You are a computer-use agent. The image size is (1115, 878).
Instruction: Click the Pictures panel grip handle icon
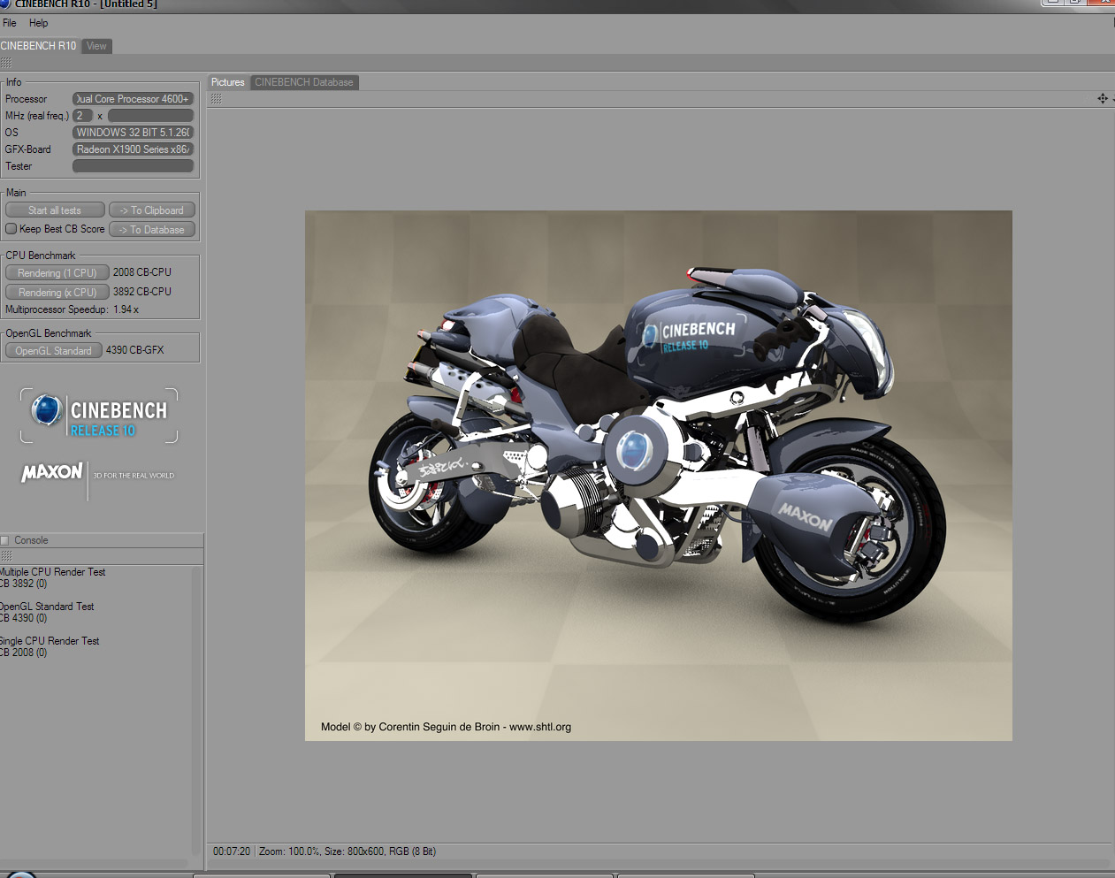[216, 99]
